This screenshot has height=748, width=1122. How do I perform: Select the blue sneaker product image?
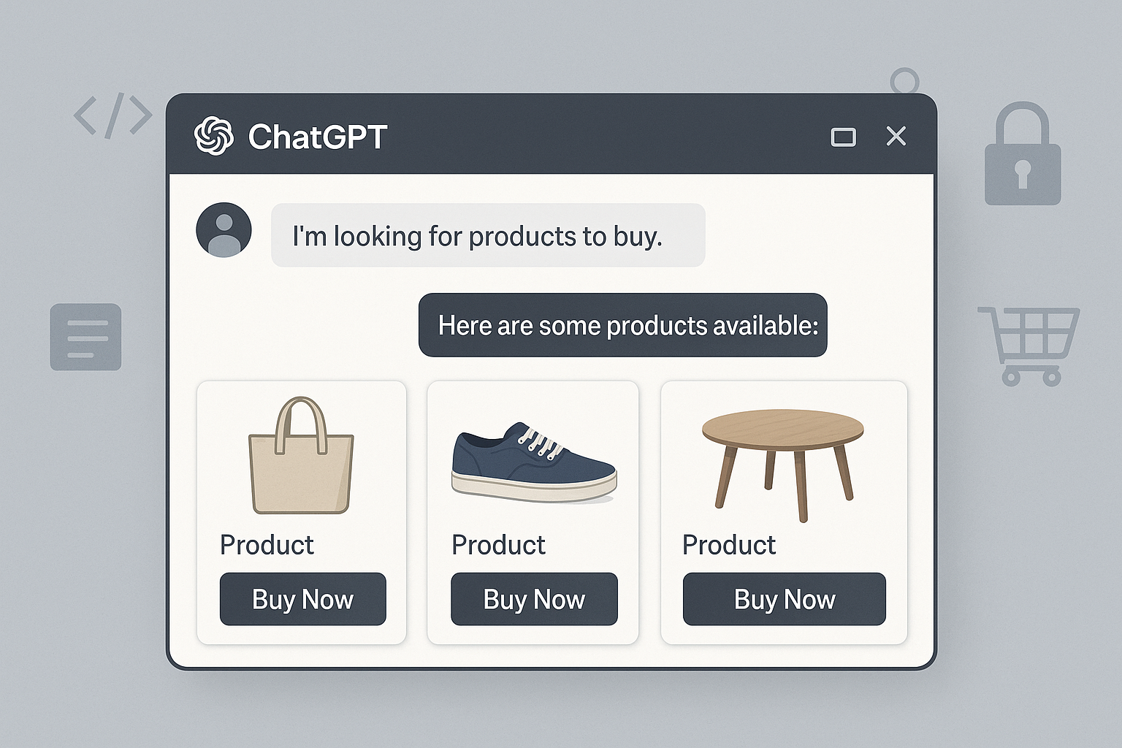coord(534,462)
